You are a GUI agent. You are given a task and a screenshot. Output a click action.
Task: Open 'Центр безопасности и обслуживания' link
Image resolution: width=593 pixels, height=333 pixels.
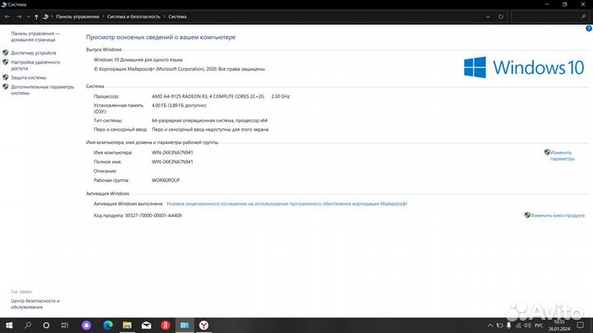click(35, 304)
